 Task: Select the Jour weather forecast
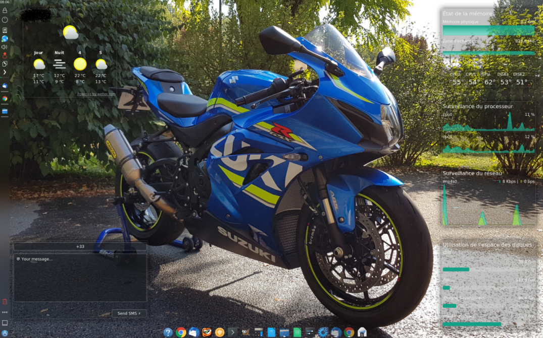(39, 67)
